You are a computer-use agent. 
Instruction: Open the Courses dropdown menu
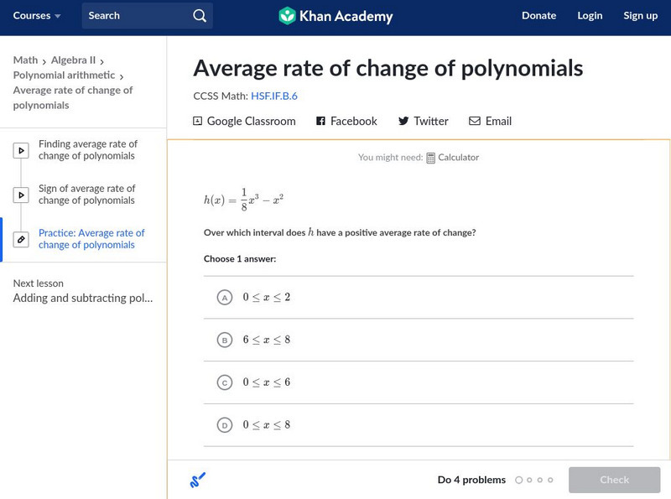[37, 16]
